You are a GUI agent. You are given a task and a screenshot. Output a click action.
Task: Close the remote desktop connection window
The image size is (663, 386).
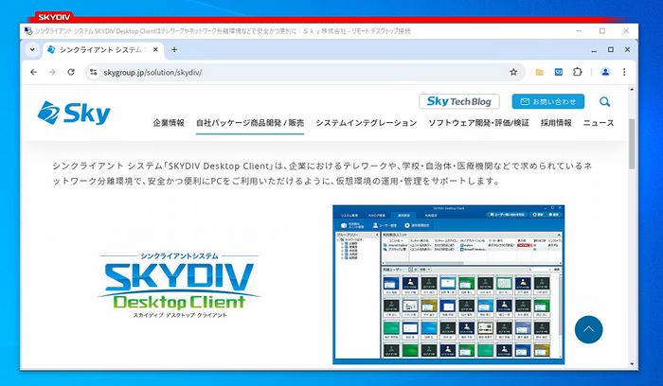[x=626, y=31]
